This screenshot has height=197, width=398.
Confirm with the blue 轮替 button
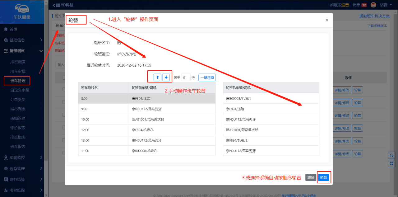[x=323, y=177]
